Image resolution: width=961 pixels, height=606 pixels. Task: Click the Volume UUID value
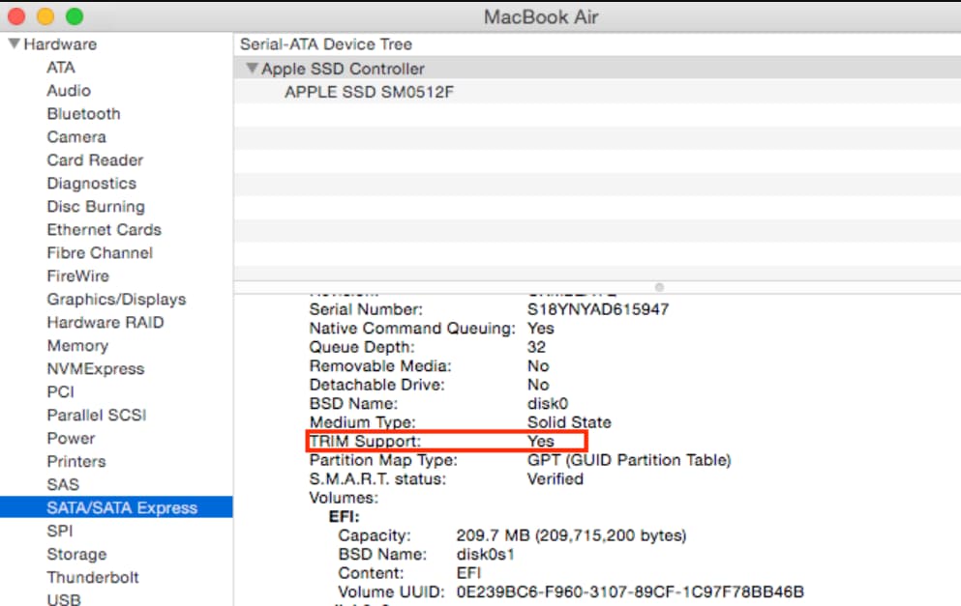click(630, 592)
